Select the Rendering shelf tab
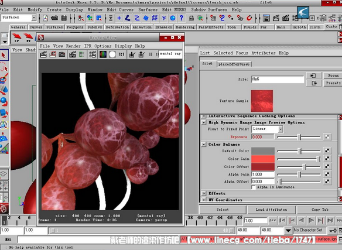The image size is (342, 250). tap(185, 27)
